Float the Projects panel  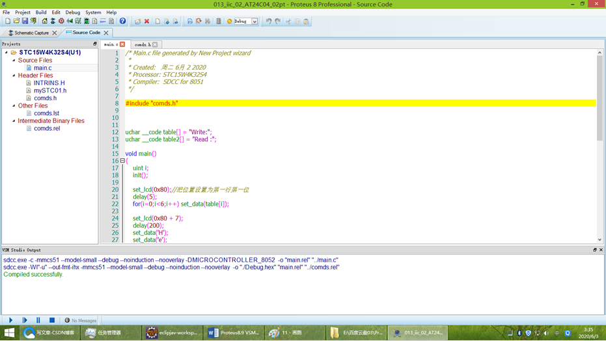(94, 44)
